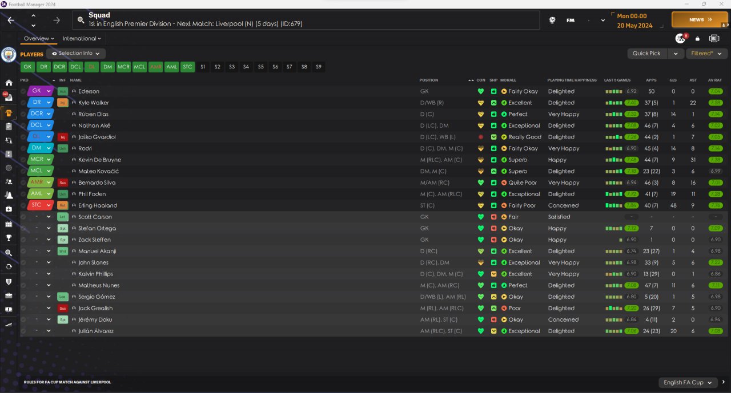
Task: Click the date Mon 00:00 20 May 2024
Action: (x=636, y=21)
